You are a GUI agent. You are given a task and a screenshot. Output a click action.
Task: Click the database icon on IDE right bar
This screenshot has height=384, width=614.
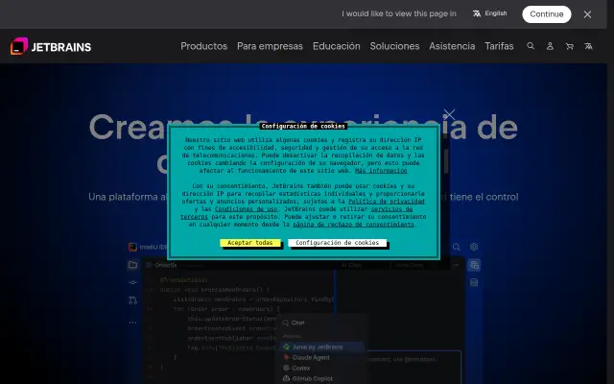(x=474, y=282)
